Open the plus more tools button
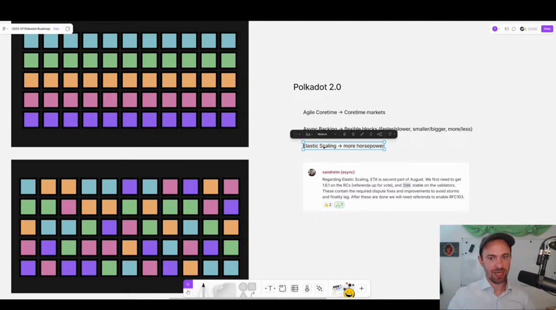Image resolution: width=556 pixels, height=310 pixels. click(362, 288)
